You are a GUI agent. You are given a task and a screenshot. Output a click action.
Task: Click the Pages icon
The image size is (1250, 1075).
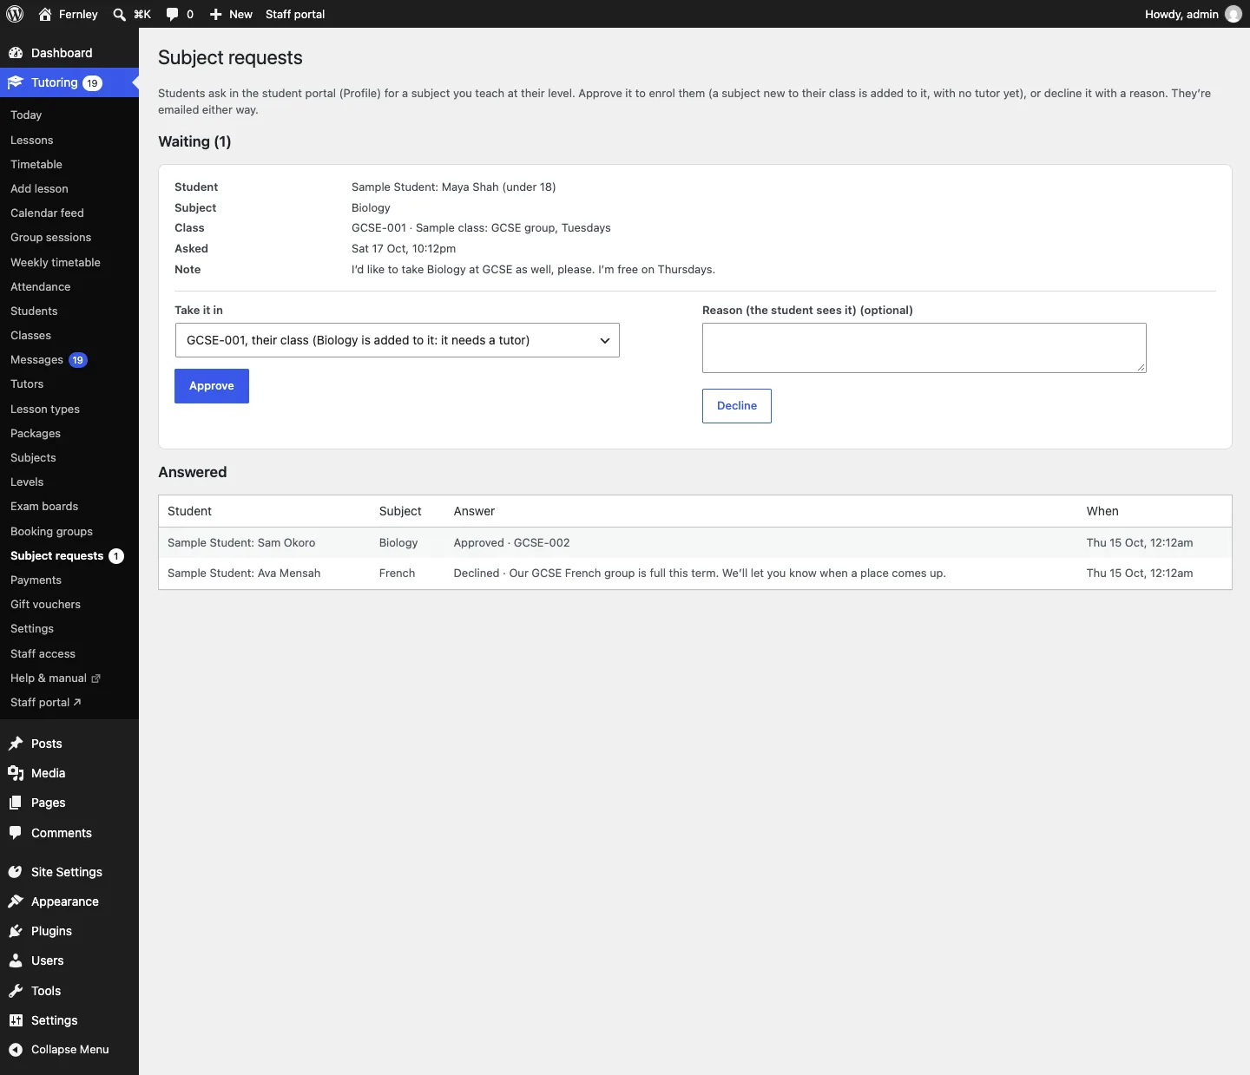tap(16, 803)
